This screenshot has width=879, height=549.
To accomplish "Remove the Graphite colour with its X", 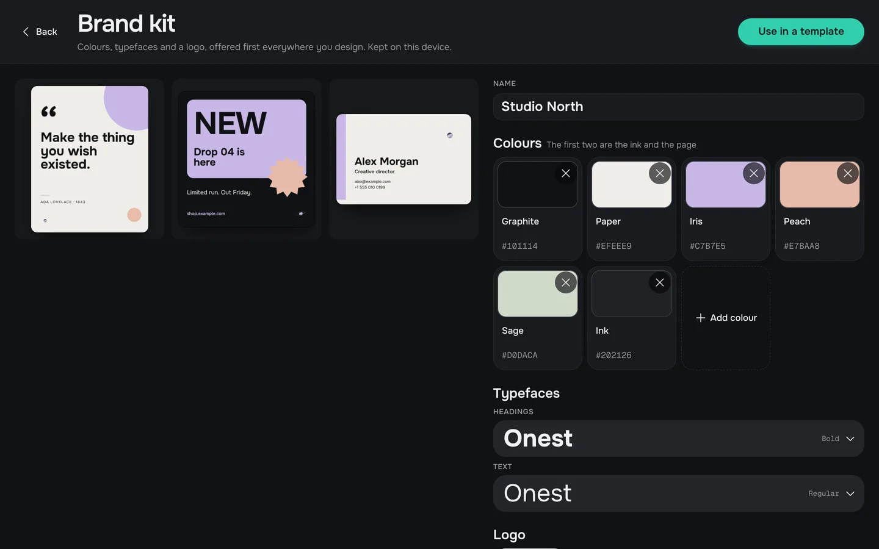I will (566, 173).
